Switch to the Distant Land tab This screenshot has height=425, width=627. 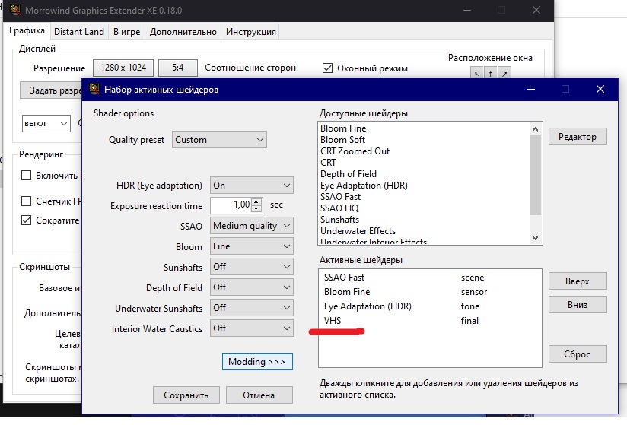(x=79, y=32)
